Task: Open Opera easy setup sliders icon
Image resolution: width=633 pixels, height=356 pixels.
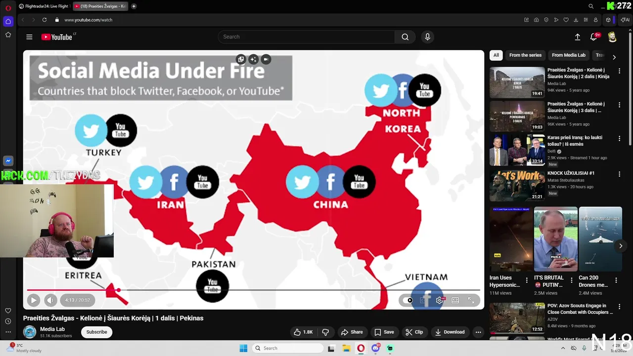Action: point(586,20)
